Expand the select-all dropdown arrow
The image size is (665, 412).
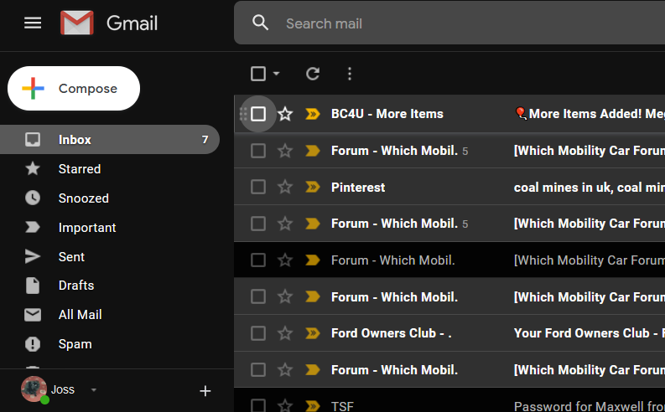[x=277, y=74]
